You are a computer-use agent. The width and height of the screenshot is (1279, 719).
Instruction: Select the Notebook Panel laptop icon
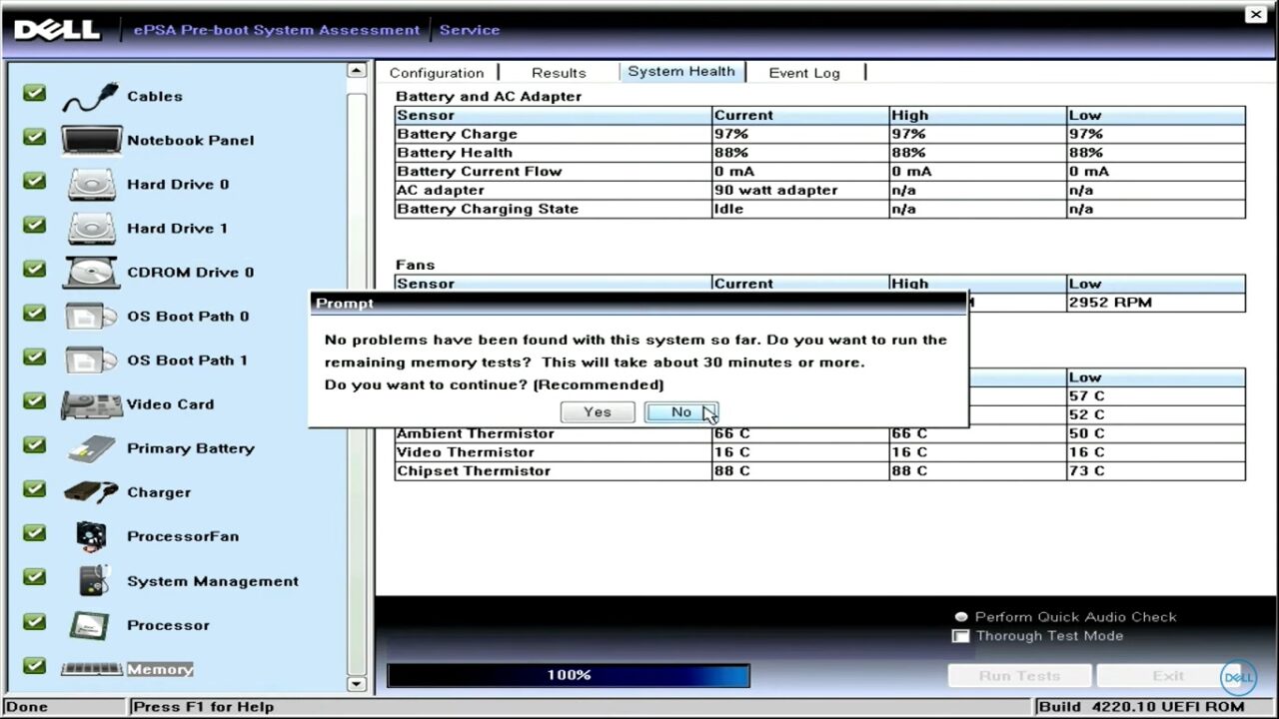[x=91, y=141]
